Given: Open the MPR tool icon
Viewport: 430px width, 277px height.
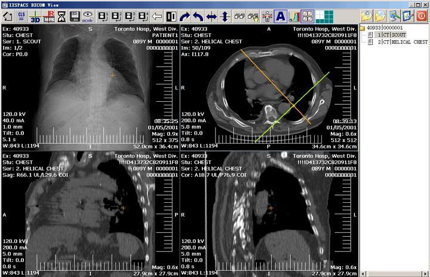Looking at the screenshot, I should [x=48, y=17].
